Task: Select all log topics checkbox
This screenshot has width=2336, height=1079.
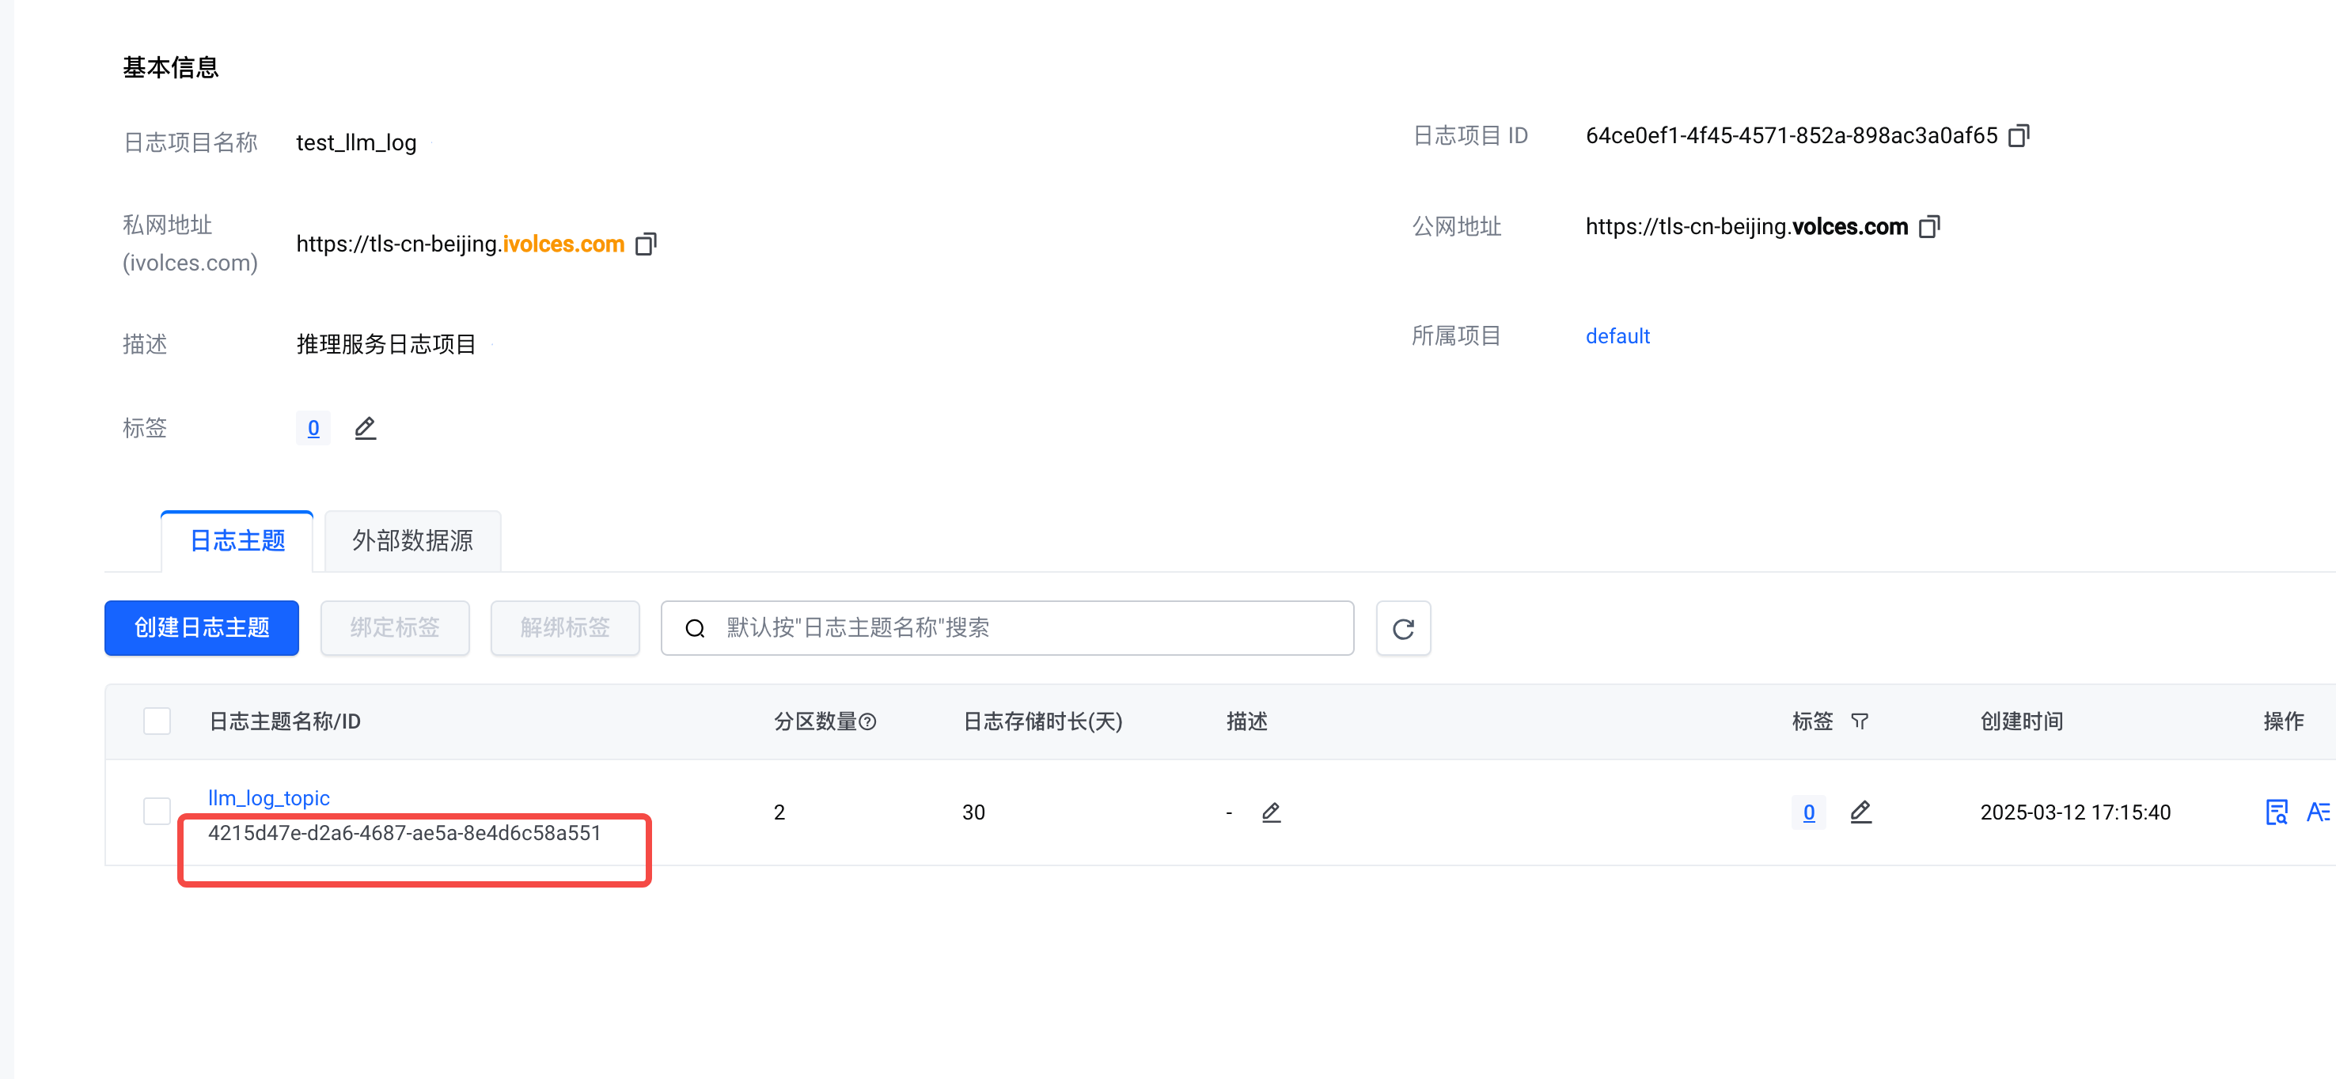Action: coord(157,721)
